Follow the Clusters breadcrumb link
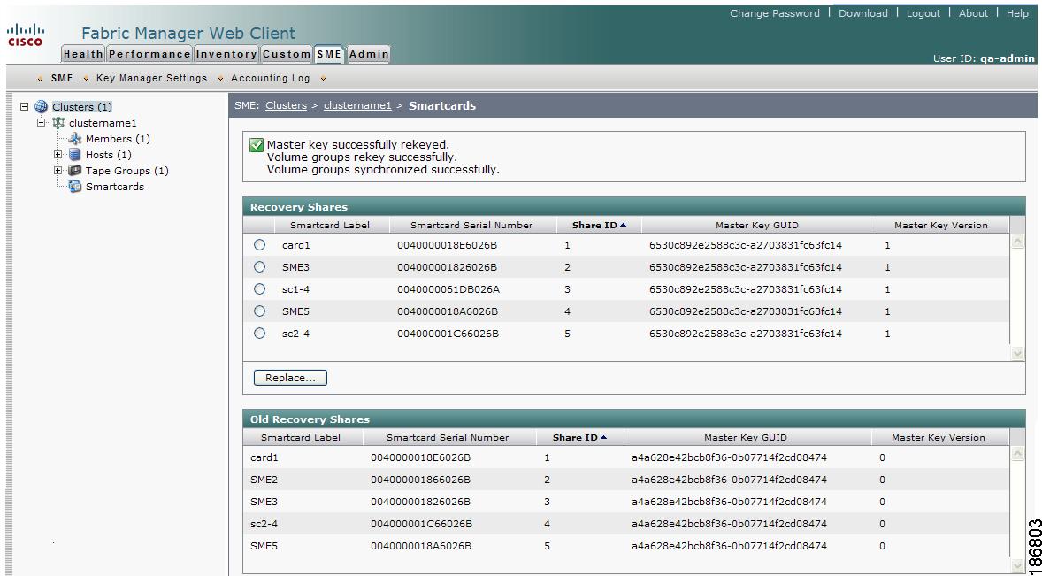1042x576 pixels. click(x=287, y=105)
